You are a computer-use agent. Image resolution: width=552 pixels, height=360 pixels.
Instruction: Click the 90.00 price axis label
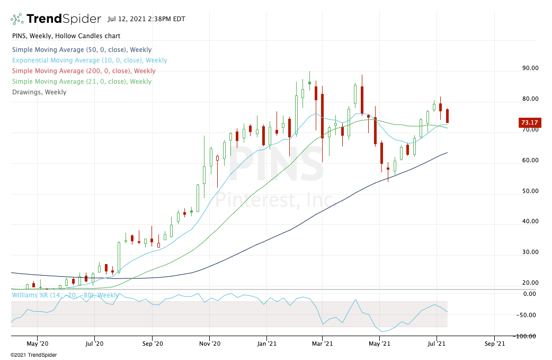coord(530,68)
